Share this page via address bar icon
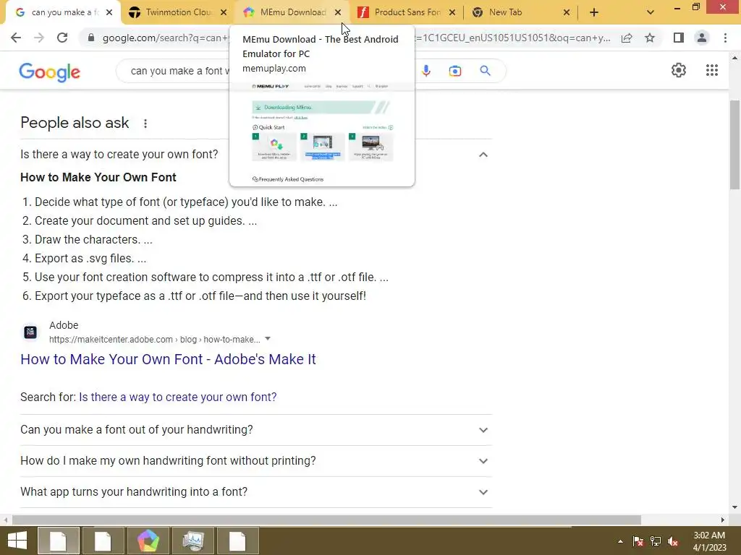 [627, 38]
